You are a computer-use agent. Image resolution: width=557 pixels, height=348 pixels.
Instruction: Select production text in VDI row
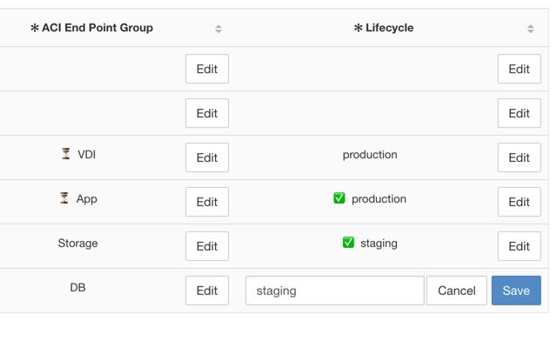(370, 155)
